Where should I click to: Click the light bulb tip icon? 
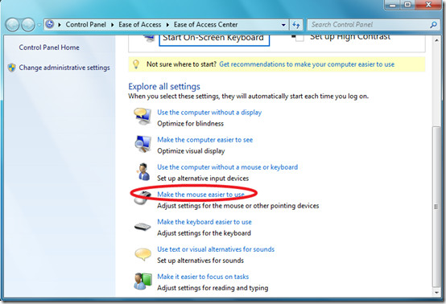[x=136, y=64]
